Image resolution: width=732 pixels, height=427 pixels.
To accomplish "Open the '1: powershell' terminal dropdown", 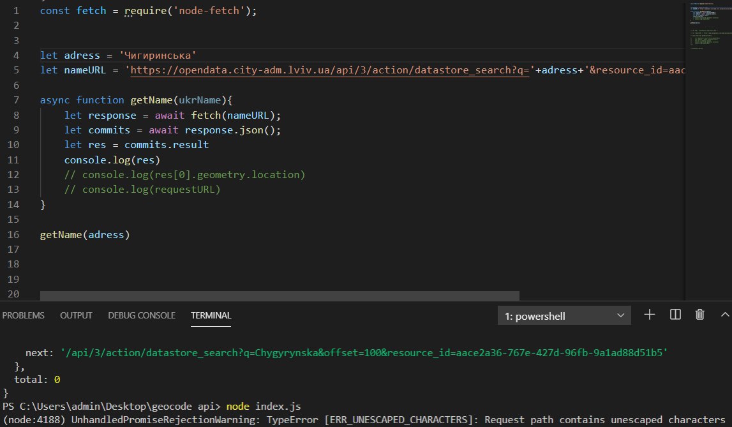I will (x=564, y=315).
